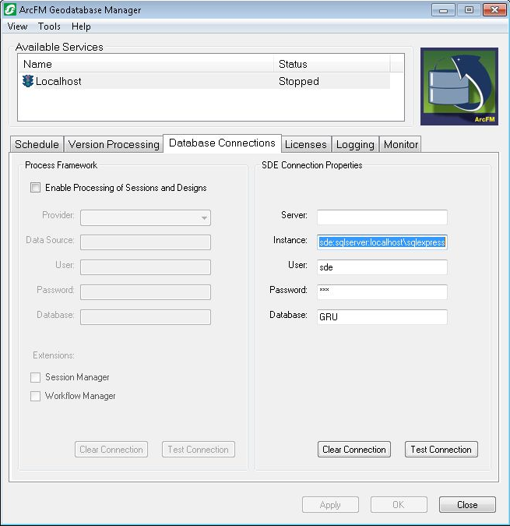Click Test Connection under SDE Connection Properties
This screenshot has height=526, width=510.
point(441,450)
